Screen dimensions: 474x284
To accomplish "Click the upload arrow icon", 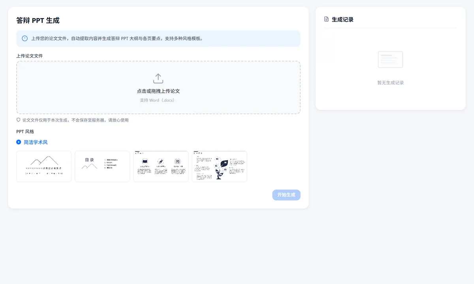I will pyautogui.click(x=158, y=78).
